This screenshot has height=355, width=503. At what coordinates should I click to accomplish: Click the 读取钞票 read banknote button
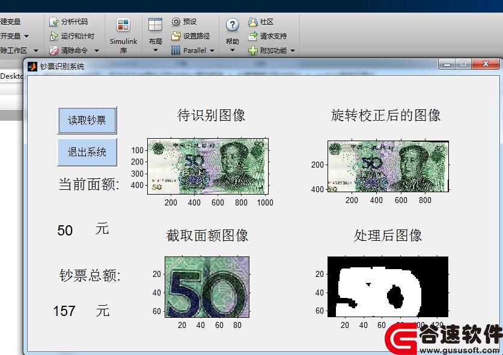coord(87,120)
